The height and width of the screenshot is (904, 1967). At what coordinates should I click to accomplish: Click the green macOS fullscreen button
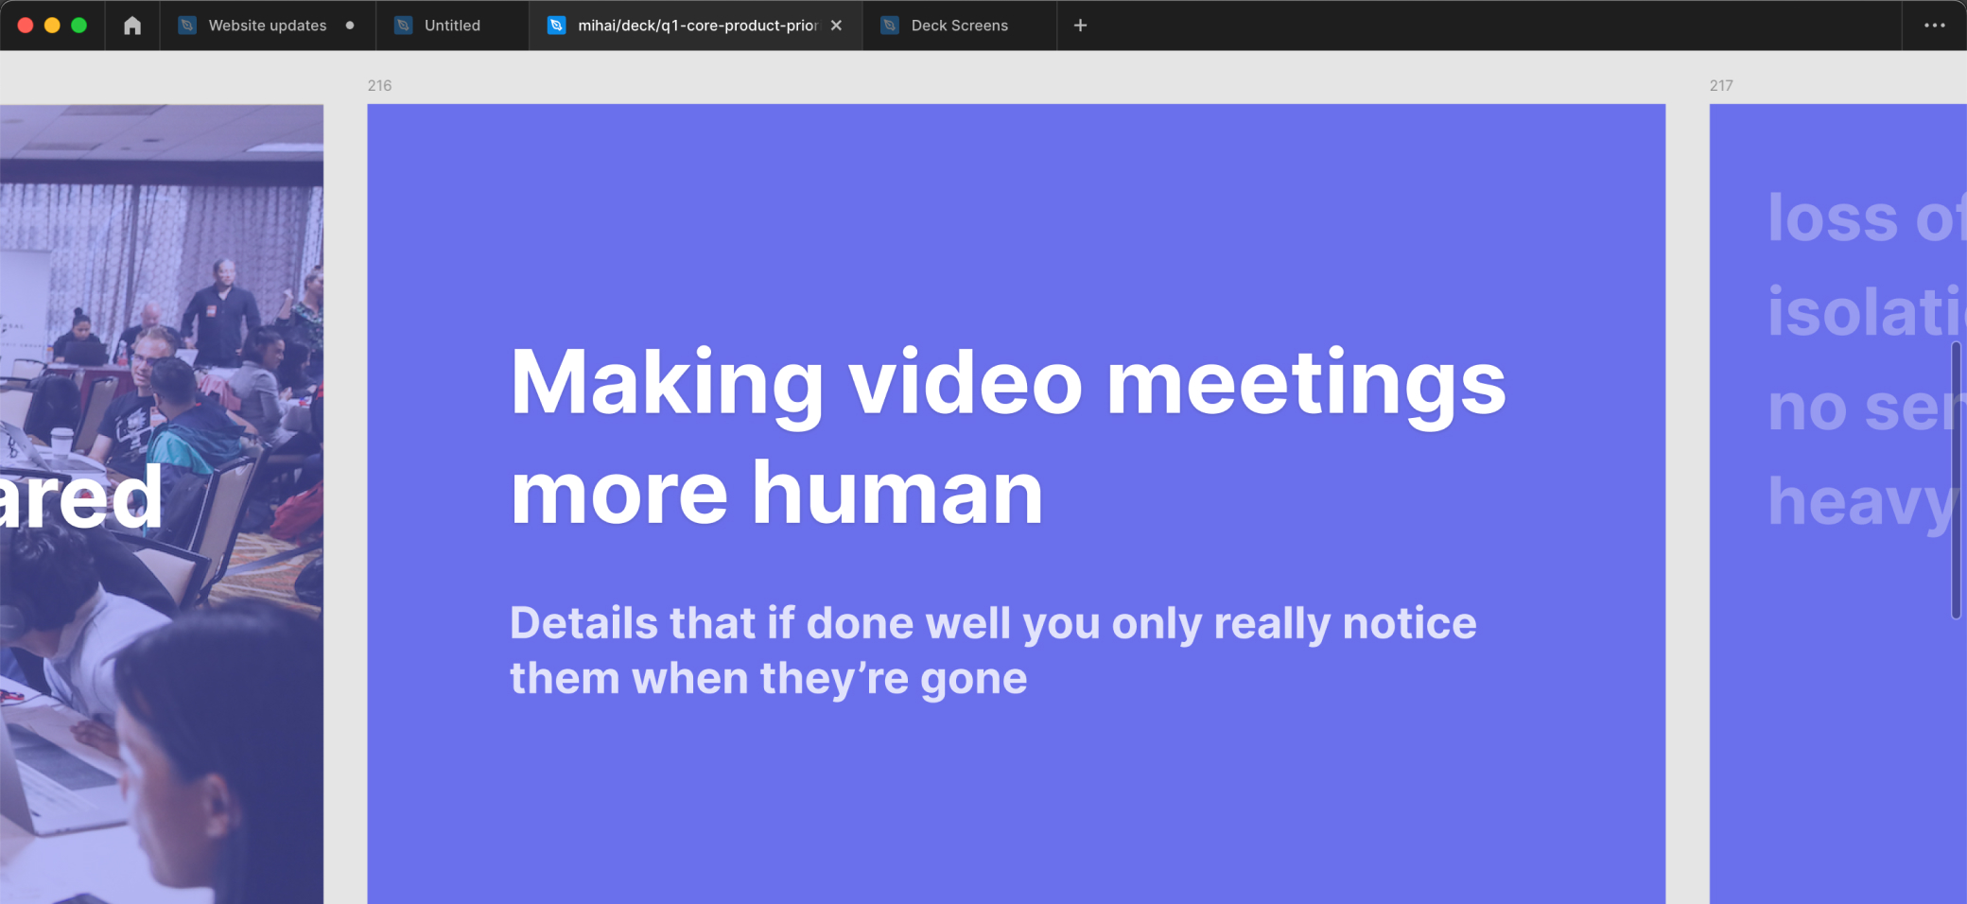click(79, 26)
